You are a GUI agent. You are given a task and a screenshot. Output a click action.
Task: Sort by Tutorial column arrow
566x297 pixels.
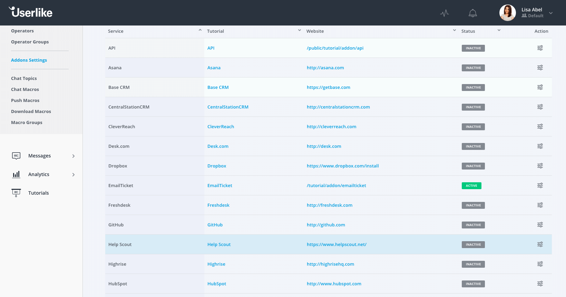[x=300, y=30]
